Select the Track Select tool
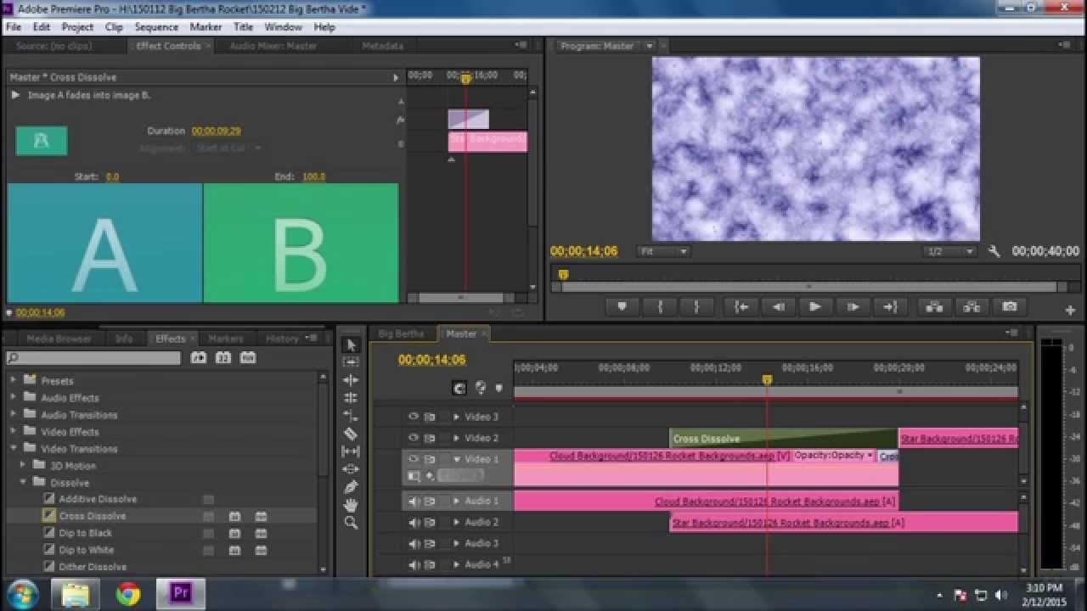This screenshot has width=1087, height=611. coord(351,362)
